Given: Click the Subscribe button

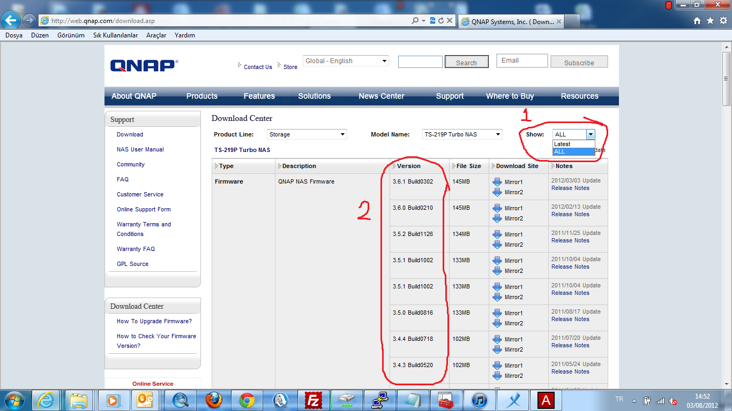Looking at the screenshot, I should coord(579,62).
